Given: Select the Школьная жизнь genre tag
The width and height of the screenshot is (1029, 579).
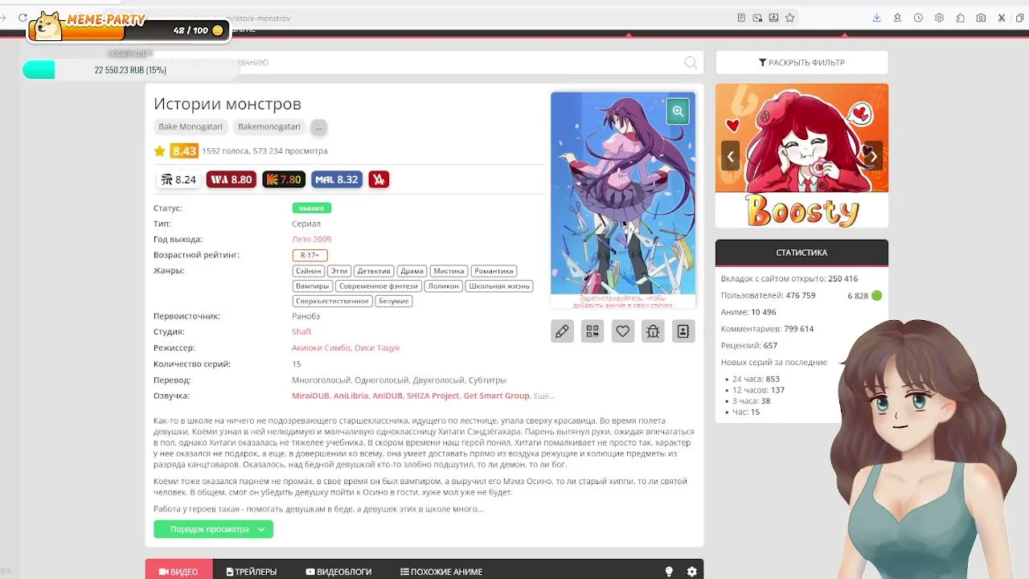Looking at the screenshot, I should click(499, 286).
